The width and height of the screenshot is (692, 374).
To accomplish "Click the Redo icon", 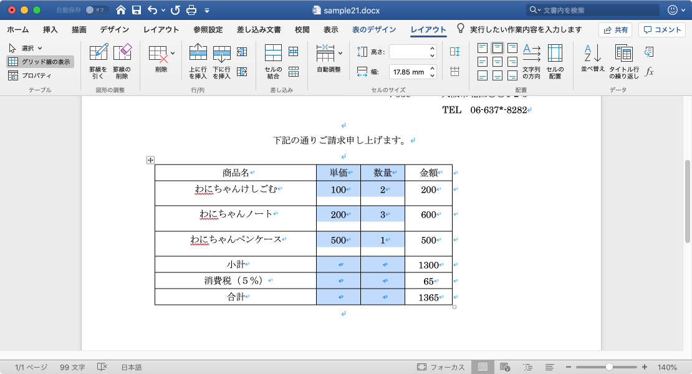I will pyautogui.click(x=175, y=10).
